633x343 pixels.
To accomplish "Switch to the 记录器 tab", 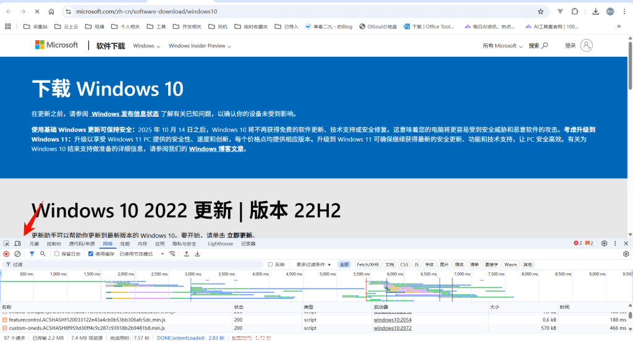I will pos(249,243).
